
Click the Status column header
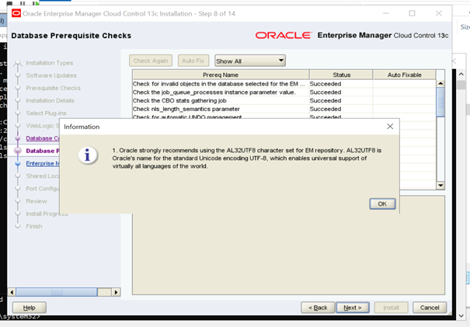point(341,75)
